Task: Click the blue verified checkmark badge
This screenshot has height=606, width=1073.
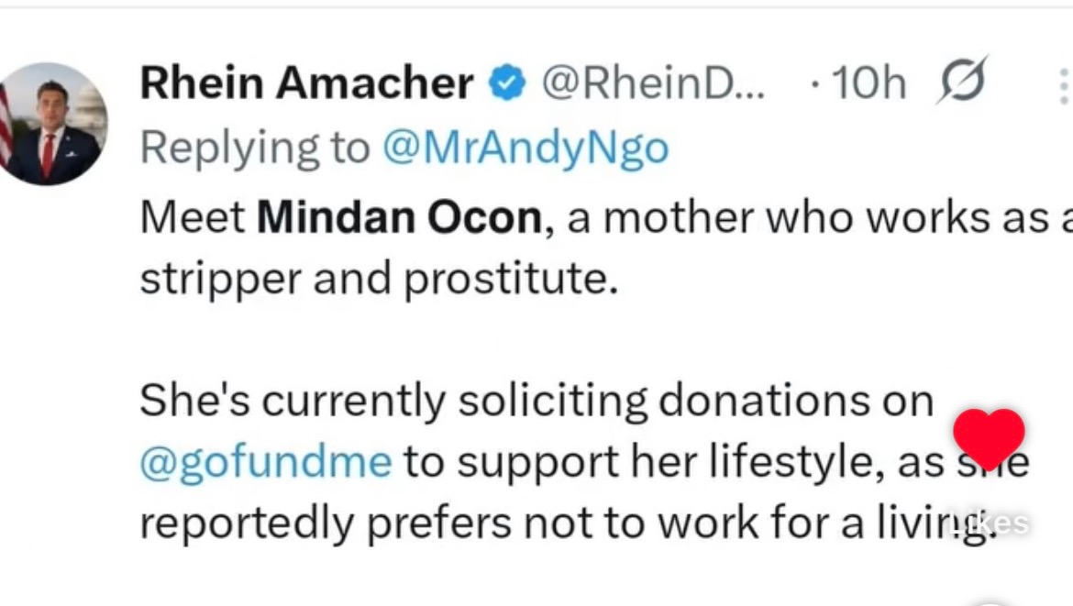Action: coord(505,85)
